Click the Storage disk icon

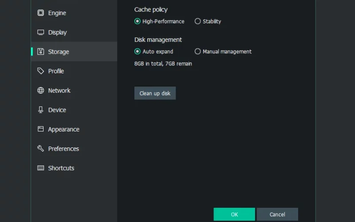tap(40, 52)
